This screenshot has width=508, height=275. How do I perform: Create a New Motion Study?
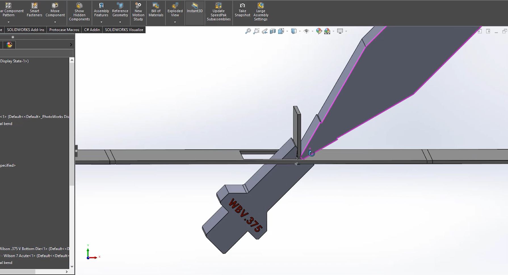point(138,12)
